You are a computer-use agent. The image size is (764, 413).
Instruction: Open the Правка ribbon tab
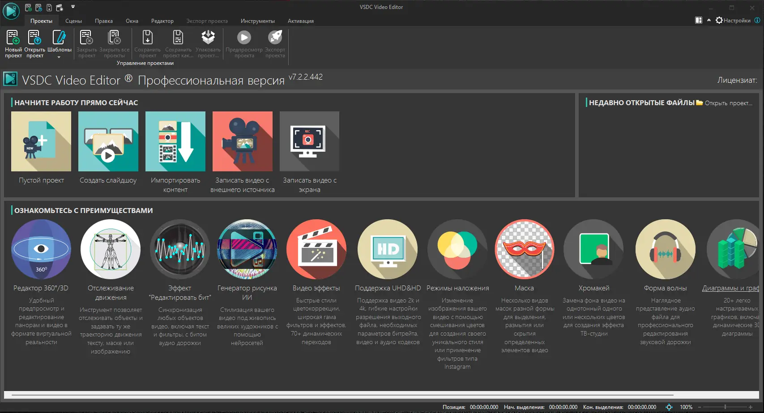pos(104,21)
